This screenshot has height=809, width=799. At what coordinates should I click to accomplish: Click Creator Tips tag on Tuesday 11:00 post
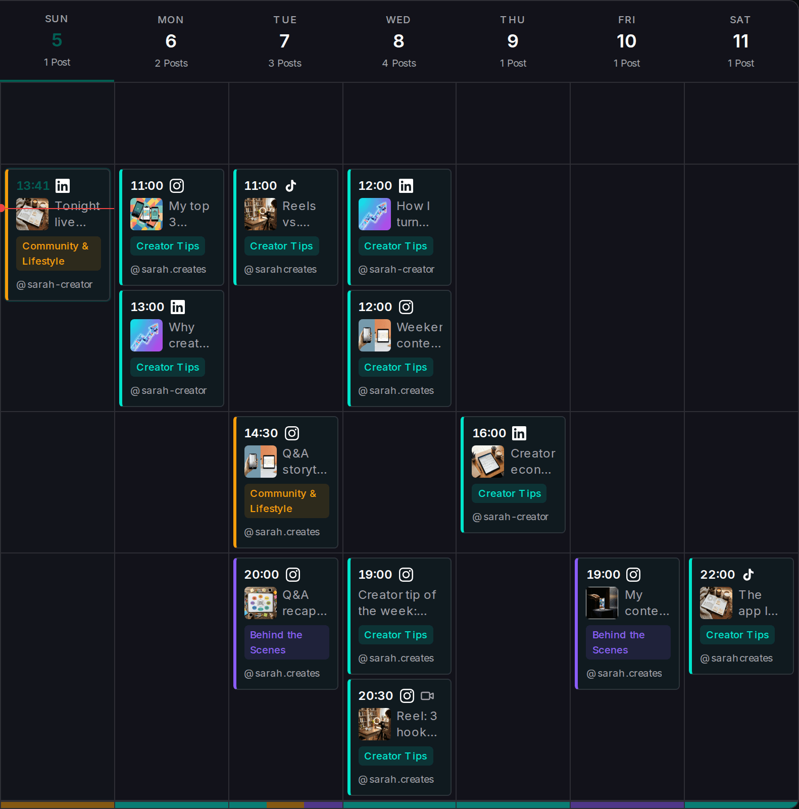pyautogui.click(x=282, y=246)
